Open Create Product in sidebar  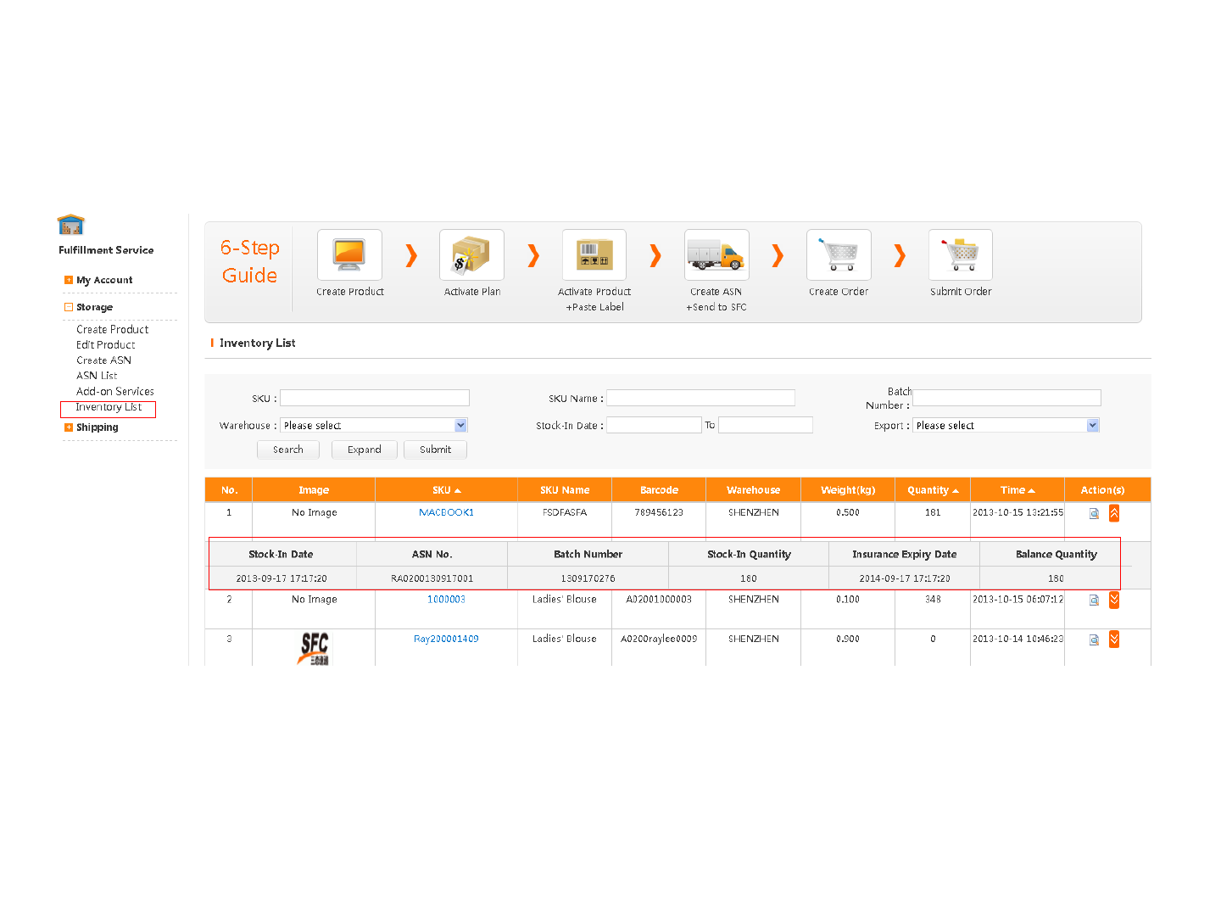[112, 329]
